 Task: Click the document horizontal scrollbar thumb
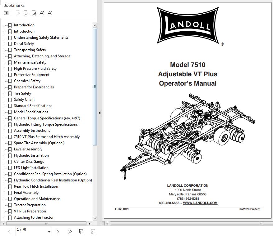tap(192, 224)
